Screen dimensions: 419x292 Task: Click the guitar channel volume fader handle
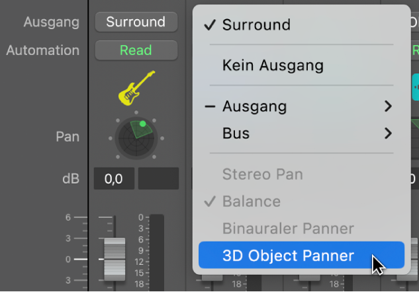click(x=115, y=258)
